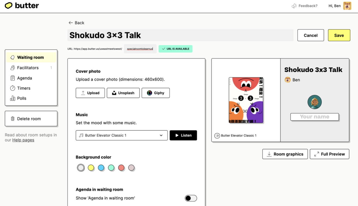Select the beige pink background color swatch
The height and width of the screenshot is (206, 358).
(131, 168)
